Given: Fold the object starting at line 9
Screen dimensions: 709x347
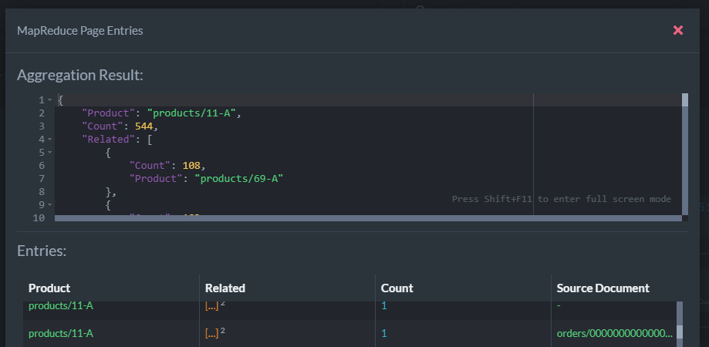Looking at the screenshot, I should point(49,204).
